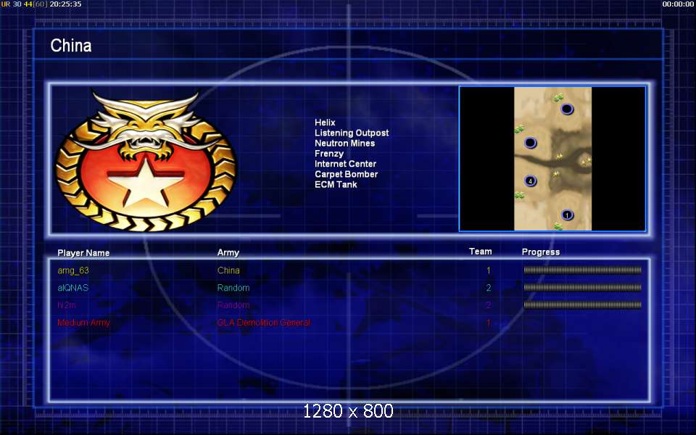696x435 pixels.
Task: Click the "Player Name" column header
Action: (x=83, y=253)
